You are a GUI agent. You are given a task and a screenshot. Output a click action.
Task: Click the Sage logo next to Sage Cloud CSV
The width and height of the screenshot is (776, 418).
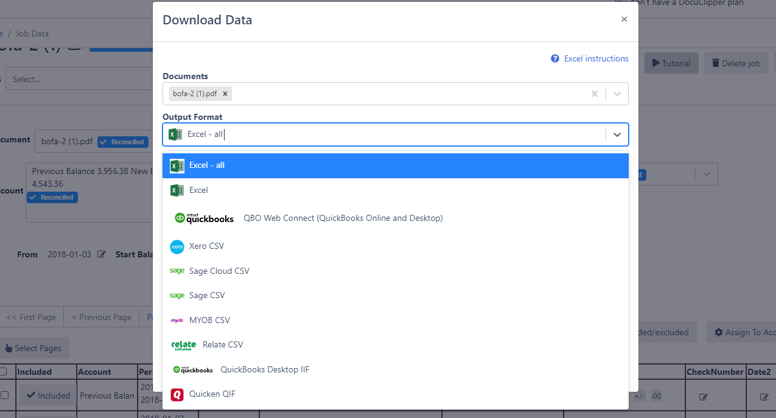tap(177, 271)
